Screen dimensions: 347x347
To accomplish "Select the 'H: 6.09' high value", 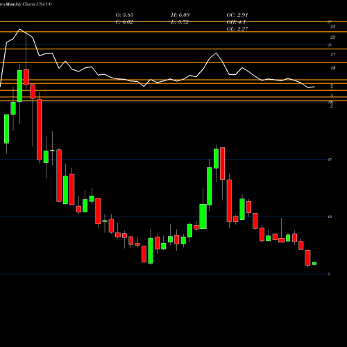I will click(180, 15).
